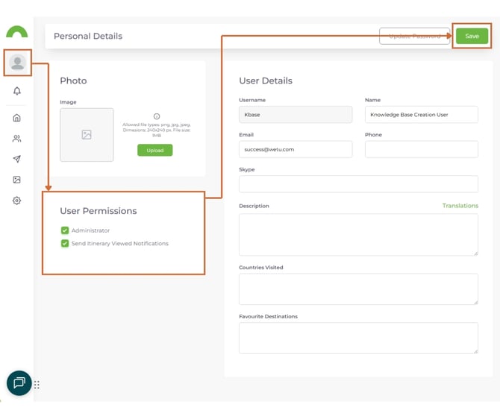The width and height of the screenshot is (500, 416).
Task: Grab the Favourite Destinations resize handle
Action: coord(475,351)
